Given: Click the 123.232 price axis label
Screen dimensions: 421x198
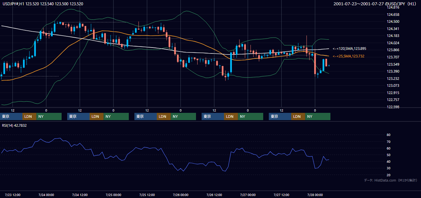Looking at the screenshot, I should tap(393, 79).
